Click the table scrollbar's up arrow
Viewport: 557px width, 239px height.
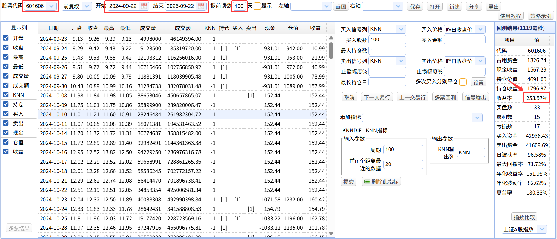pos(331,38)
